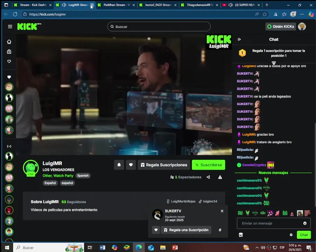Click ConnieCryptic username in chat
Screen dimensions: 316x252
[254, 165]
